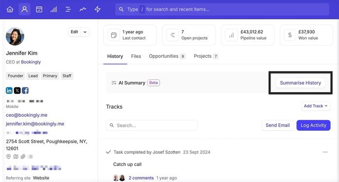Open the 2 comments link

141,178
